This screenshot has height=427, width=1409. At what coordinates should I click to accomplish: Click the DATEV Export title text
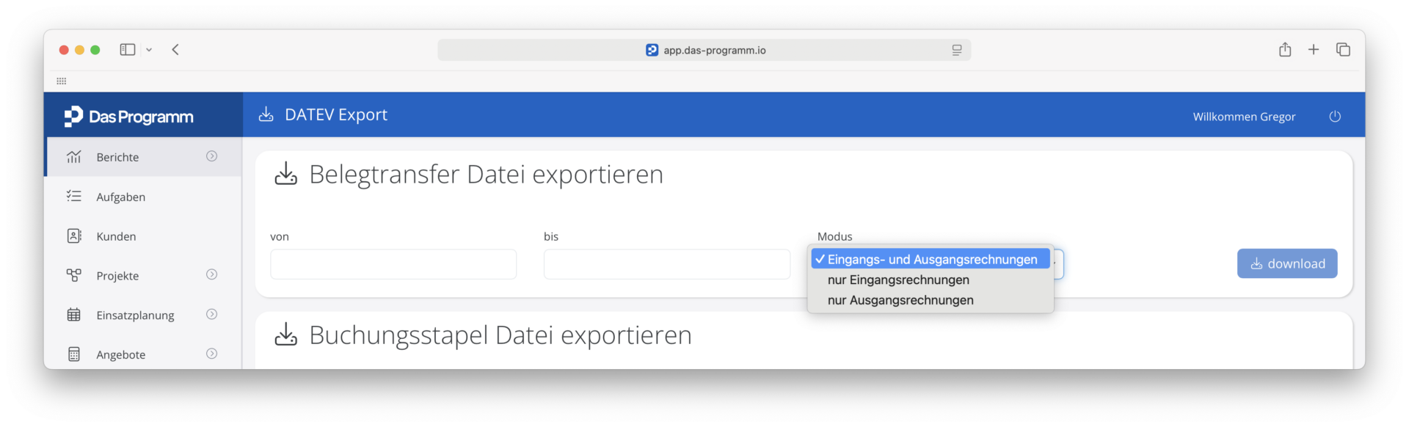(336, 114)
